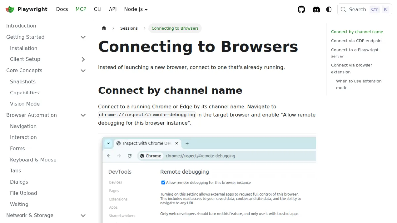This screenshot has width=397, height=223.
Task: Click the Connecting to Browsers heading
Action: tap(198, 47)
